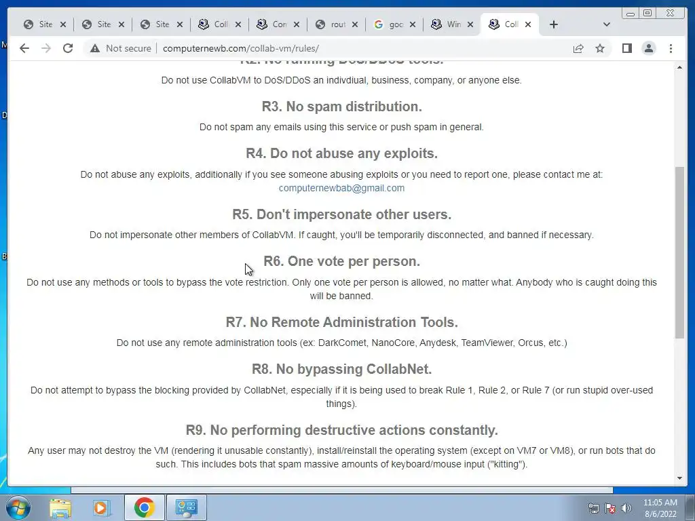Close the Google goo tab
Viewport: 695px width, 521px height.
[413, 24]
